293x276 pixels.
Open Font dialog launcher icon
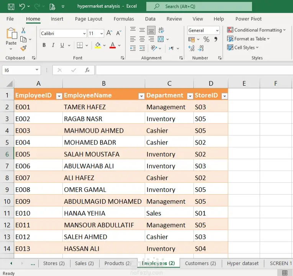tap(123, 58)
